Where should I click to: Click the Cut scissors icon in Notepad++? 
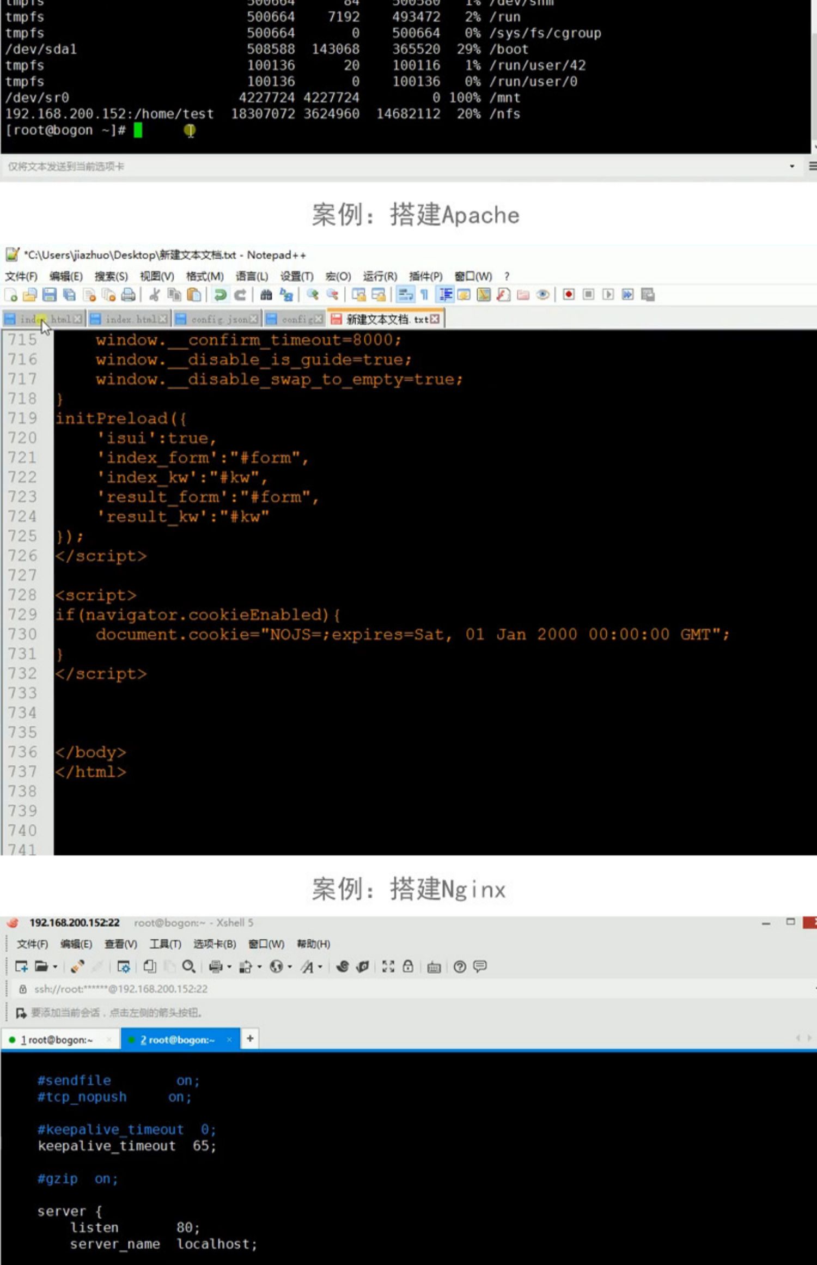[x=155, y=295]
